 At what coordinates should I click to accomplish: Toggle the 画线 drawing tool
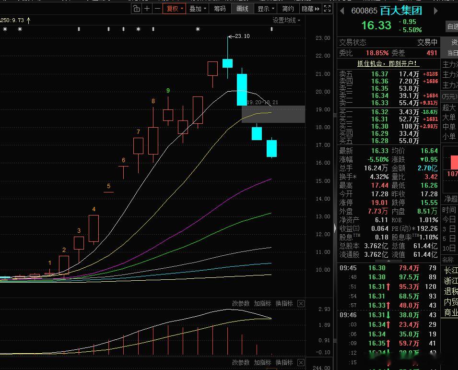point(243,9)
